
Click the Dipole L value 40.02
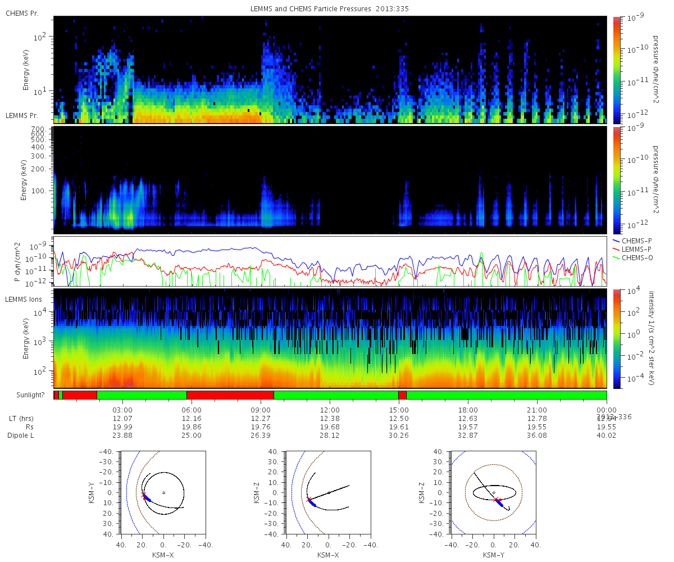point(607,436)
